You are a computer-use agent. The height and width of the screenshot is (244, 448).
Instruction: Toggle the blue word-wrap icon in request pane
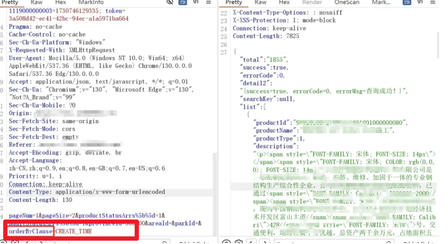[183, 2]
